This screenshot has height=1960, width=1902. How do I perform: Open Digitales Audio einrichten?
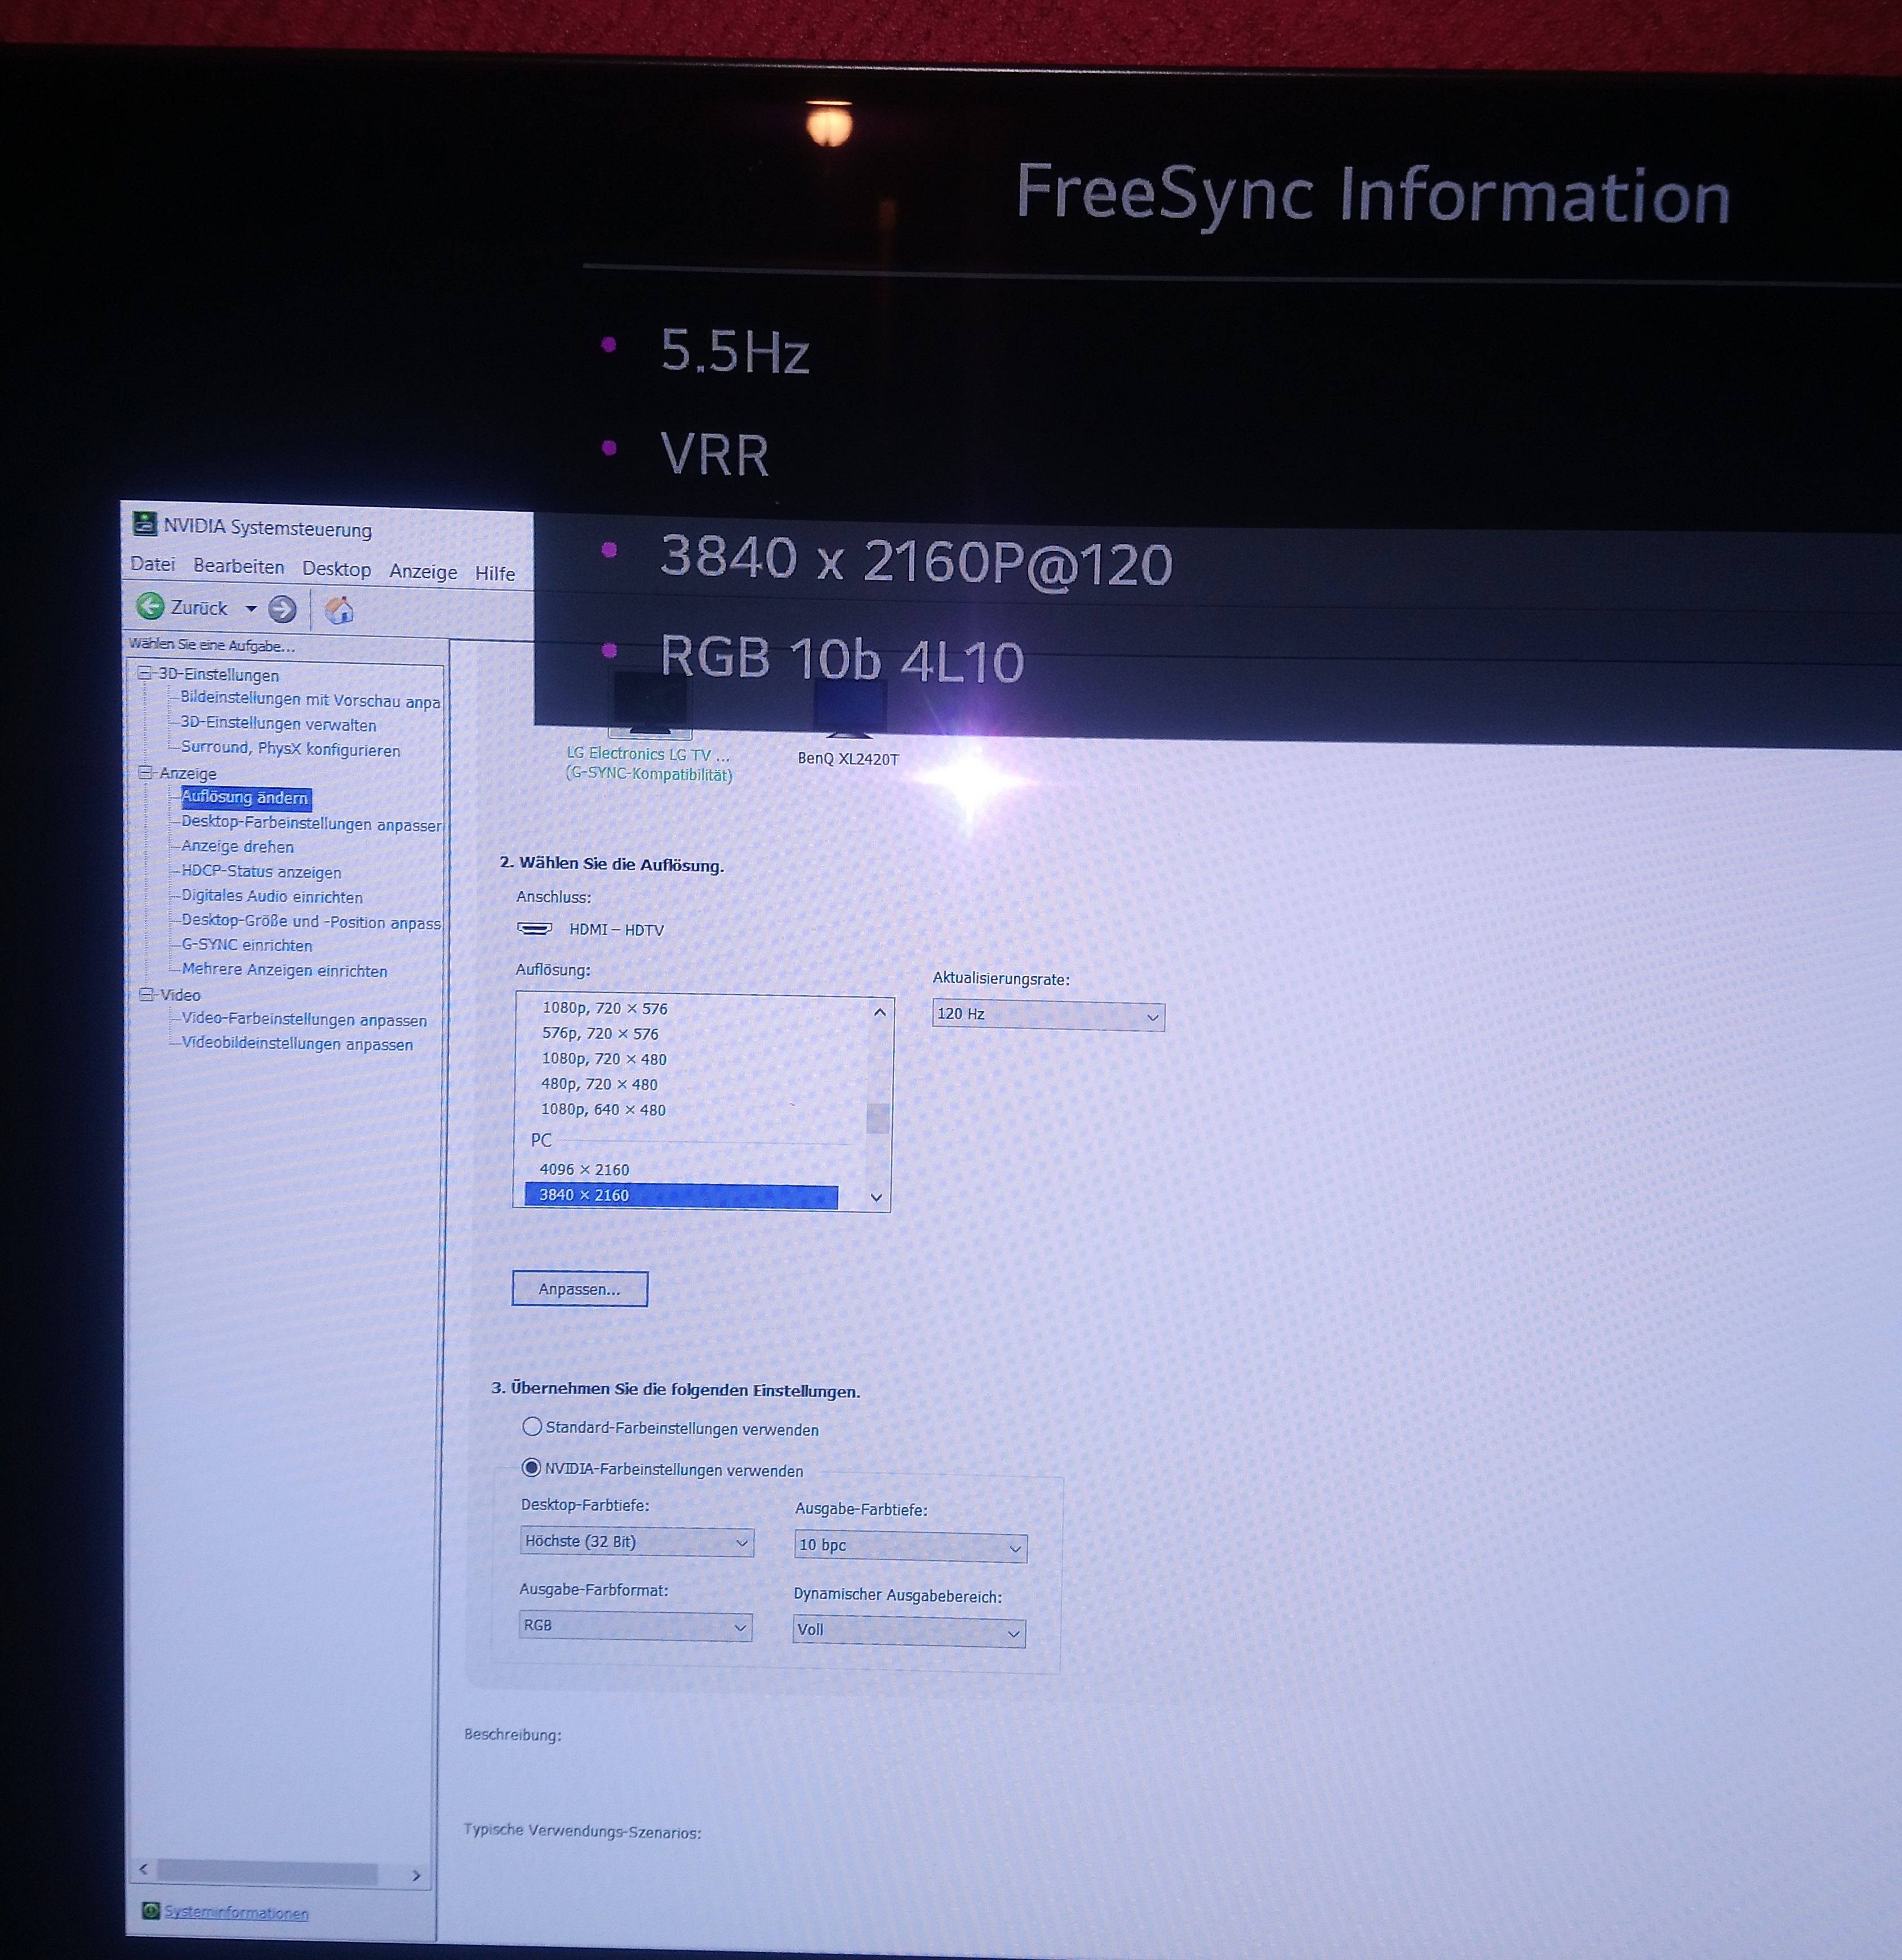[x=272, y=896]
